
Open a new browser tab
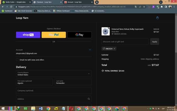click(97, 2)
